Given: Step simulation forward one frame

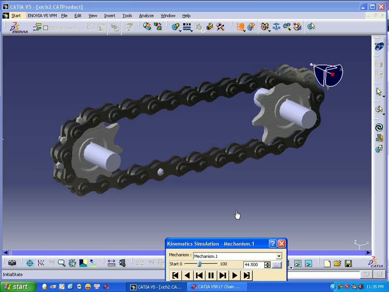Looking at the screenshot, I should [223, 275].
